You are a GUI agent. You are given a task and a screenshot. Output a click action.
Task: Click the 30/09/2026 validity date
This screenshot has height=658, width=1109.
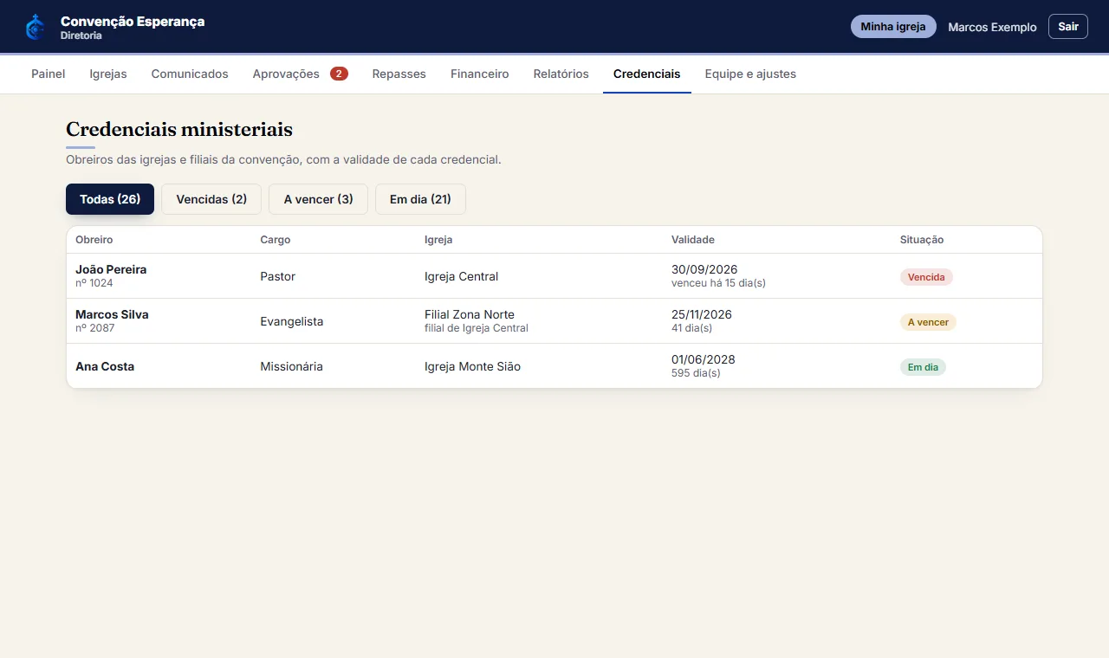(704, 269)
